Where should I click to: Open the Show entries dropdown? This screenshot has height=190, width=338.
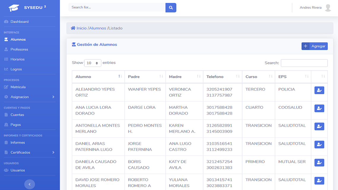tap(93, 63)
